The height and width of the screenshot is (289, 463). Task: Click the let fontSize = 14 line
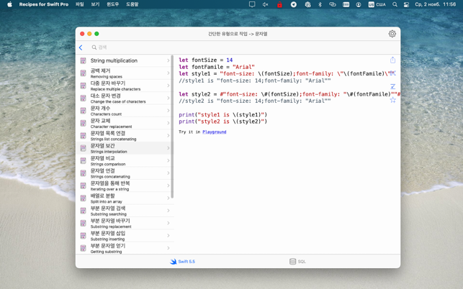point(205,60)
